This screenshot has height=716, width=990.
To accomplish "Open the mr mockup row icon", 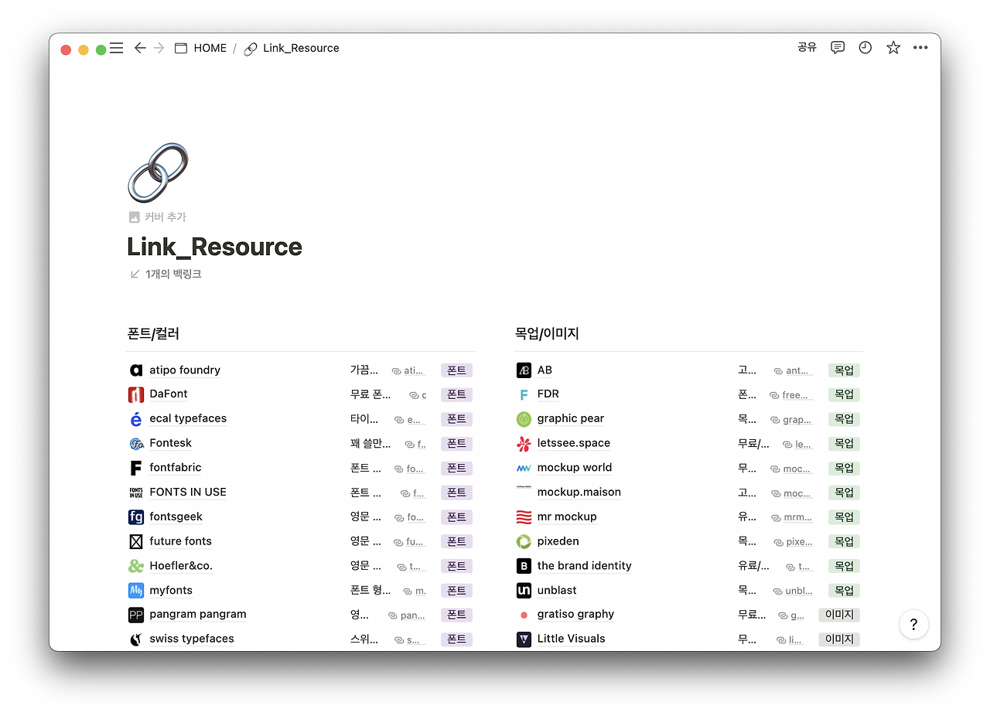I will (x=524, y=517).
